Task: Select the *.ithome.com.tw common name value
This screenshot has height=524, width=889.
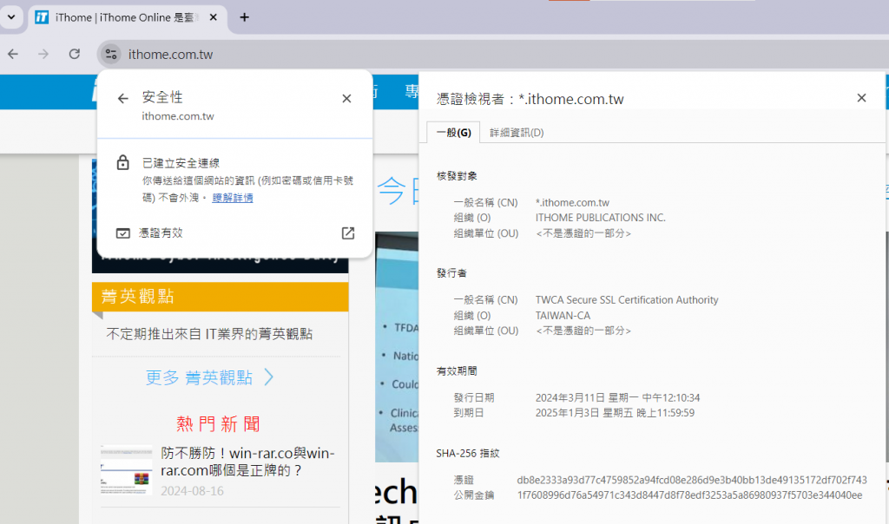Action: 573,203
